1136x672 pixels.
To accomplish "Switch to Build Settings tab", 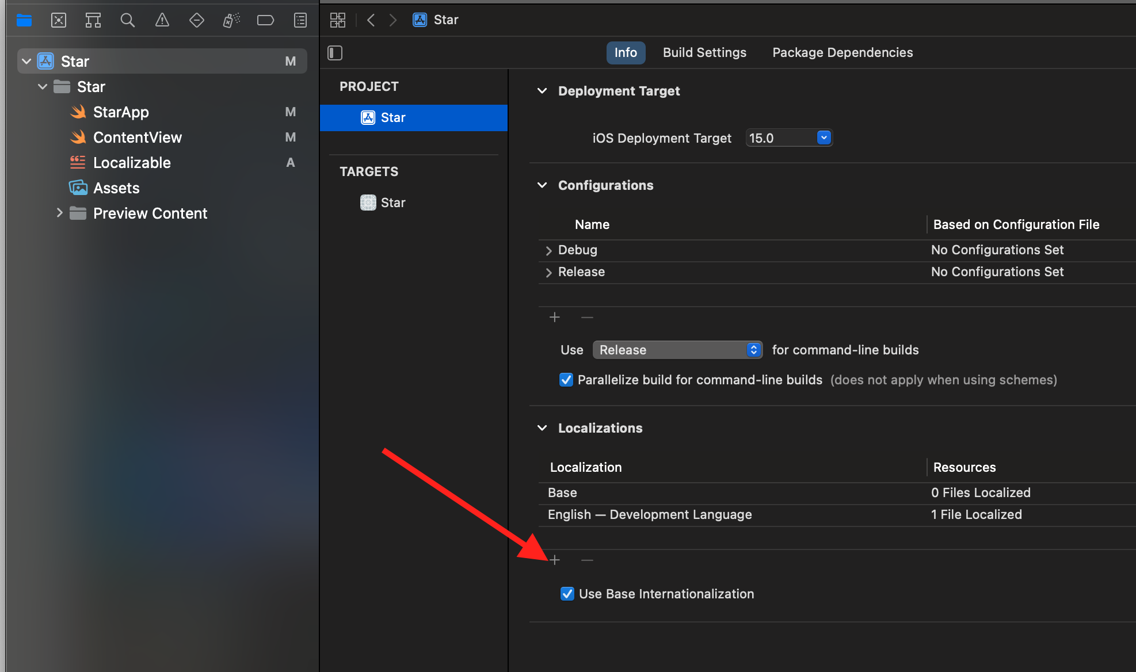I will point(704,52).
